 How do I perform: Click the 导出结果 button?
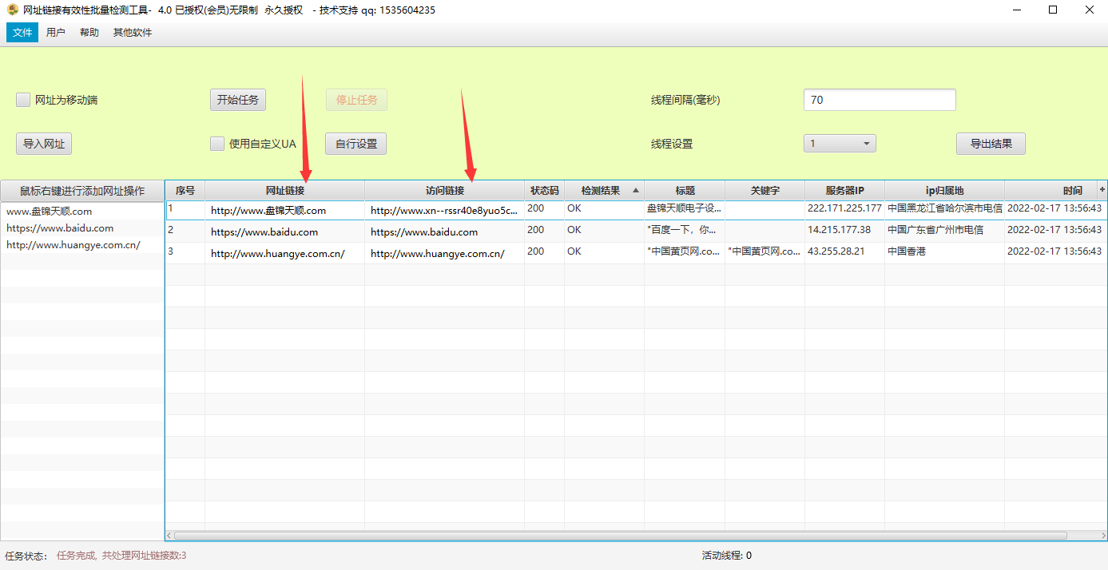(991, 144)
